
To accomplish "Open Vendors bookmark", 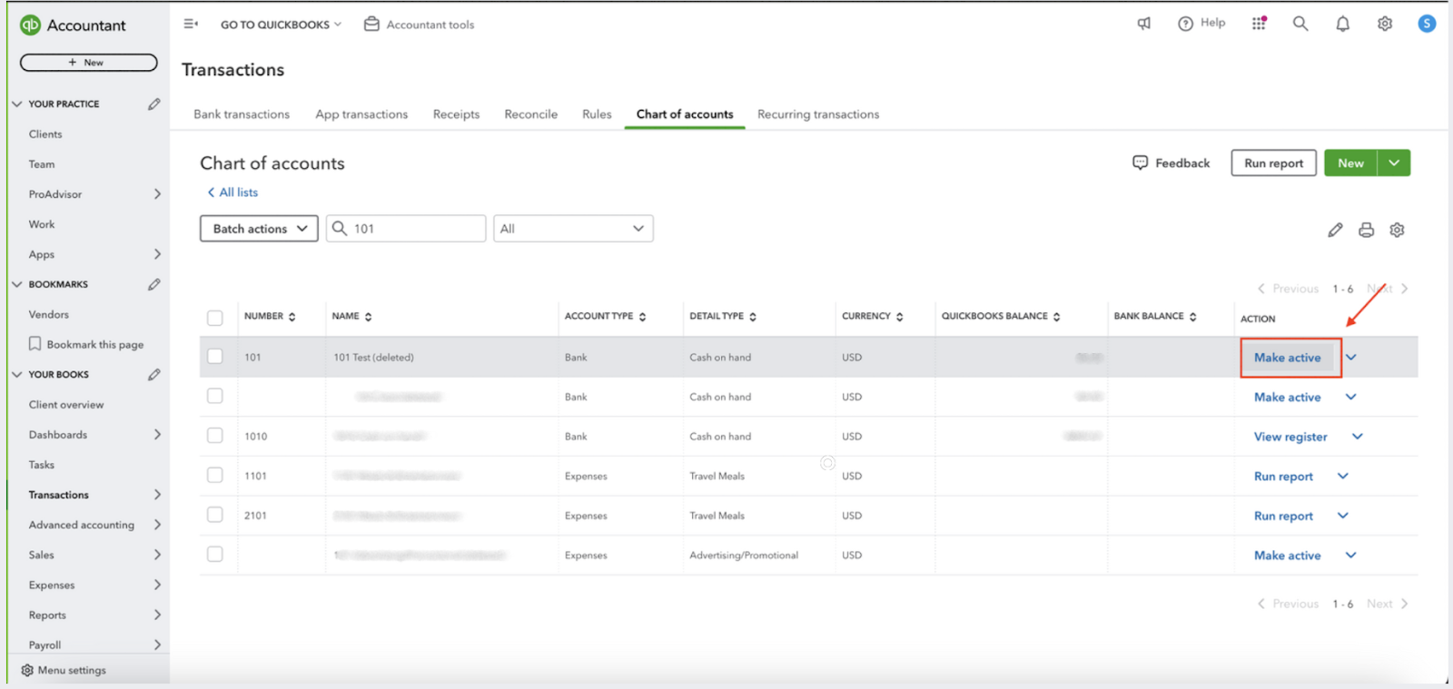I will tap(48, 314).
